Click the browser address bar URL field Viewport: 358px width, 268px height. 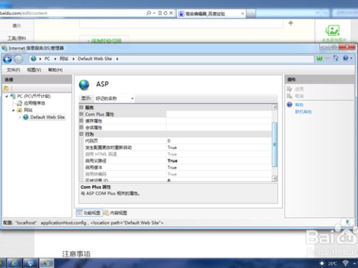[x=72, y=13]
